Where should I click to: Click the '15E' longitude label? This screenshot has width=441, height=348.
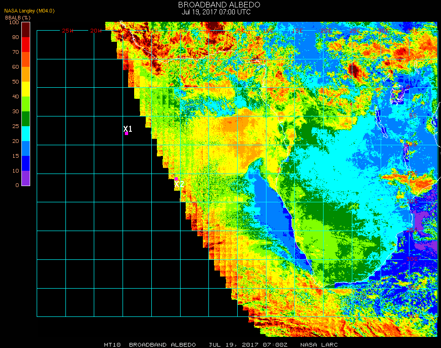[297, 31]
